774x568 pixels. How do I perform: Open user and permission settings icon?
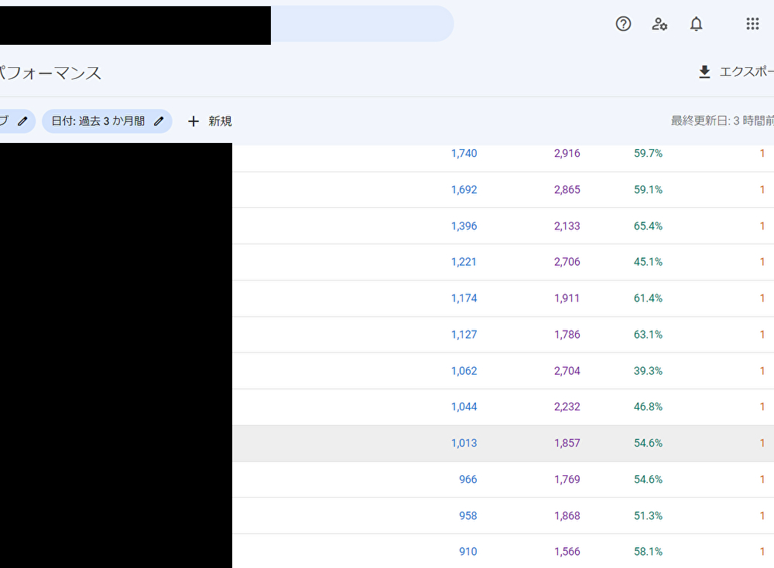click(x=659, y=24)
